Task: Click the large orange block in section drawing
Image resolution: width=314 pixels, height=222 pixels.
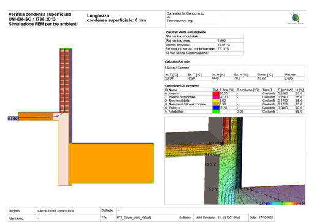Action: tap(111, 163)
